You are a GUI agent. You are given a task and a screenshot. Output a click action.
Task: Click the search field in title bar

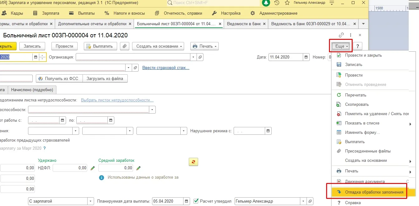coord(213,3)
